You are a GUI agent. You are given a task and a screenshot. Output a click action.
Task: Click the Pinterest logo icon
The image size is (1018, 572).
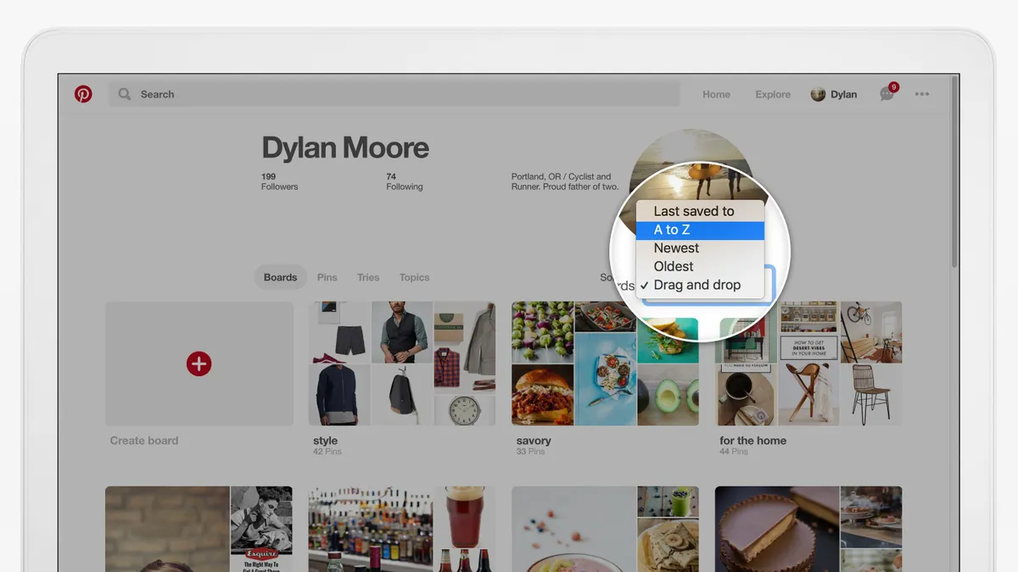tap(83, 94)
